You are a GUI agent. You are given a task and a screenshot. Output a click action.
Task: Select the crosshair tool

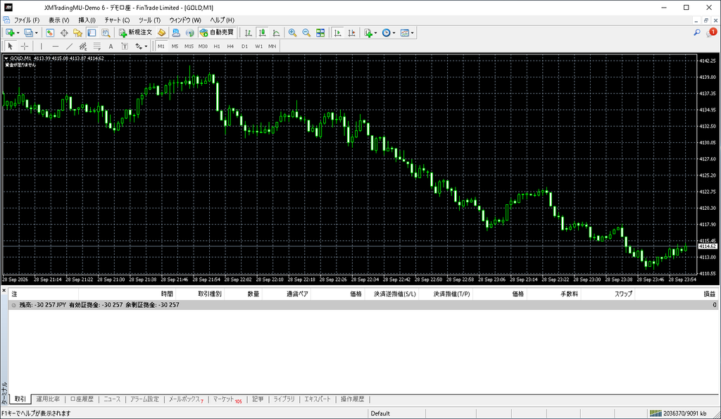pyautogui.click(x=25, y=46)
